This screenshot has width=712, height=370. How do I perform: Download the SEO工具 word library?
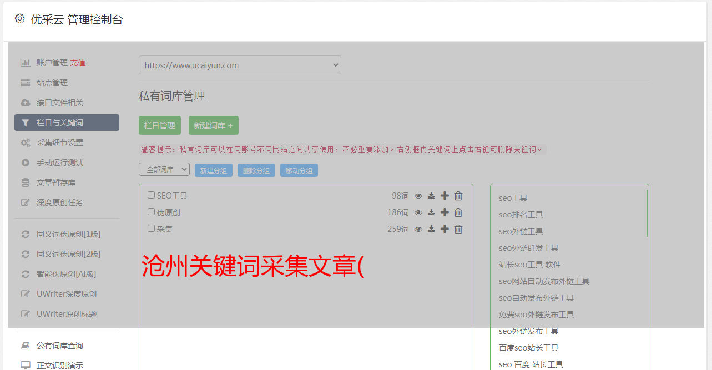coord(431,196)
